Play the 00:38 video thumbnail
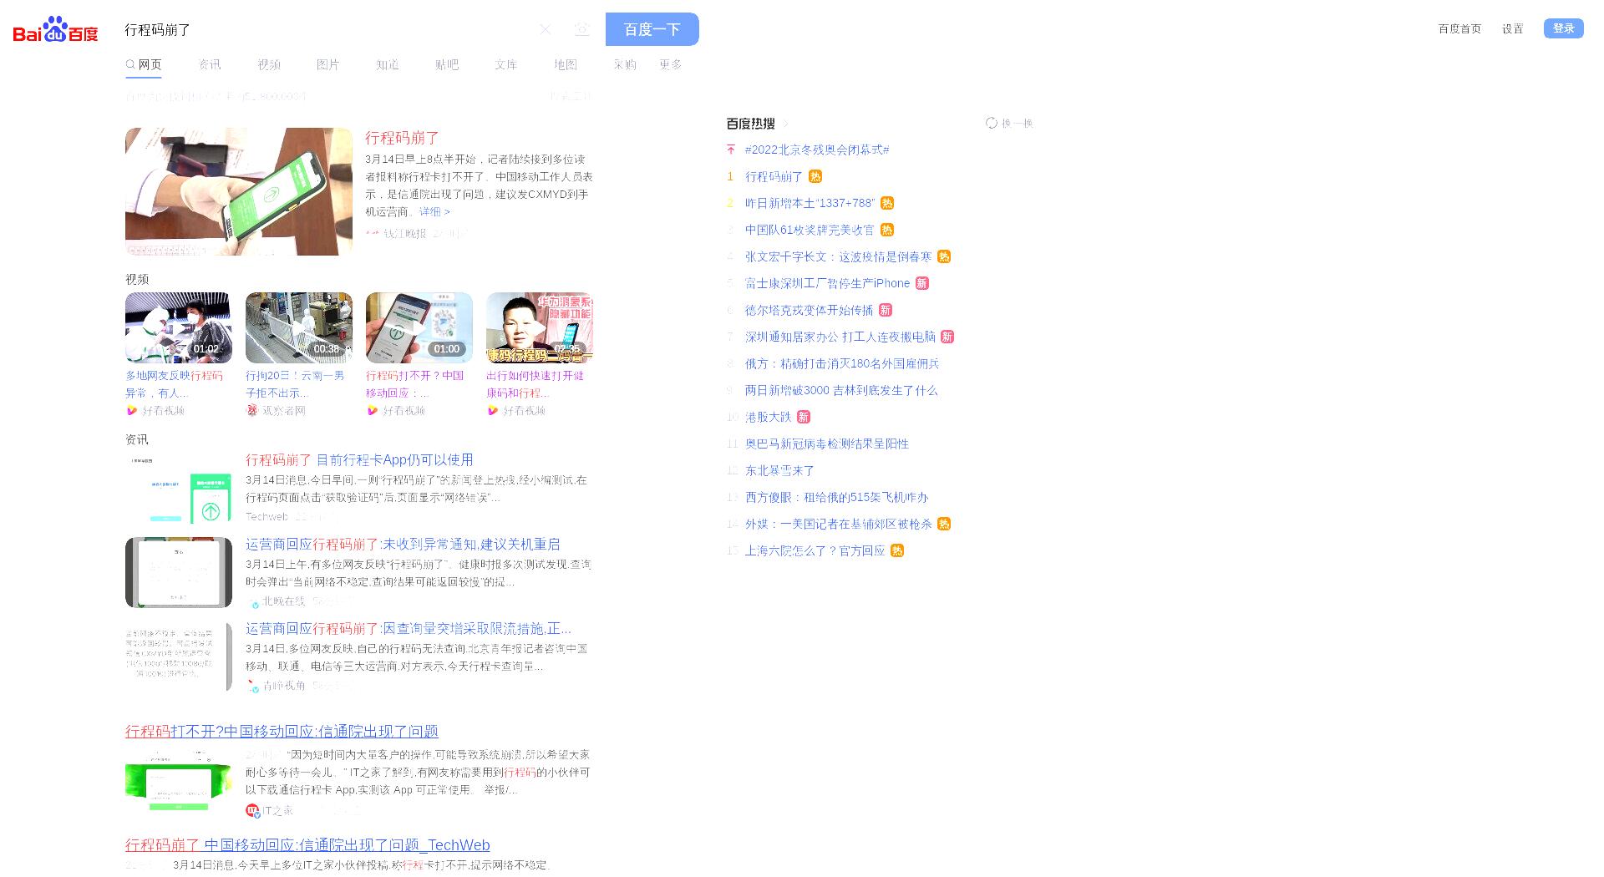The height and width of the screenshot is (877, 1604). 299,327
